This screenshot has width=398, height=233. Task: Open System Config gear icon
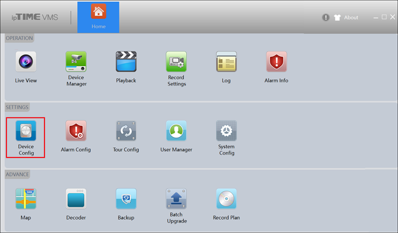[x=227, y=131]
